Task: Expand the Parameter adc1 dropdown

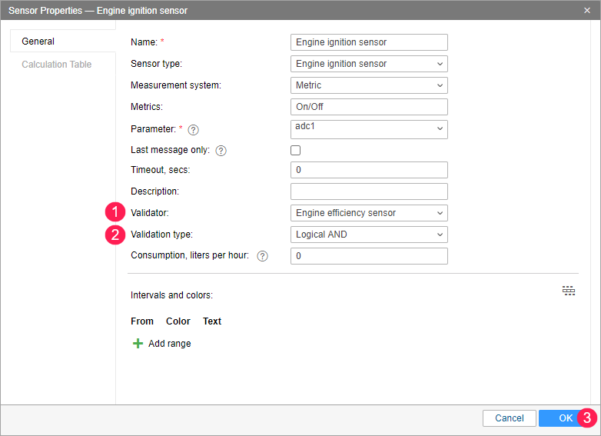Action: pyautogui.click(x=369, y=129)
